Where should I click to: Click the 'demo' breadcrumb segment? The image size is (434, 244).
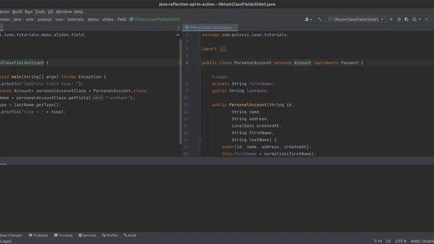93,20
